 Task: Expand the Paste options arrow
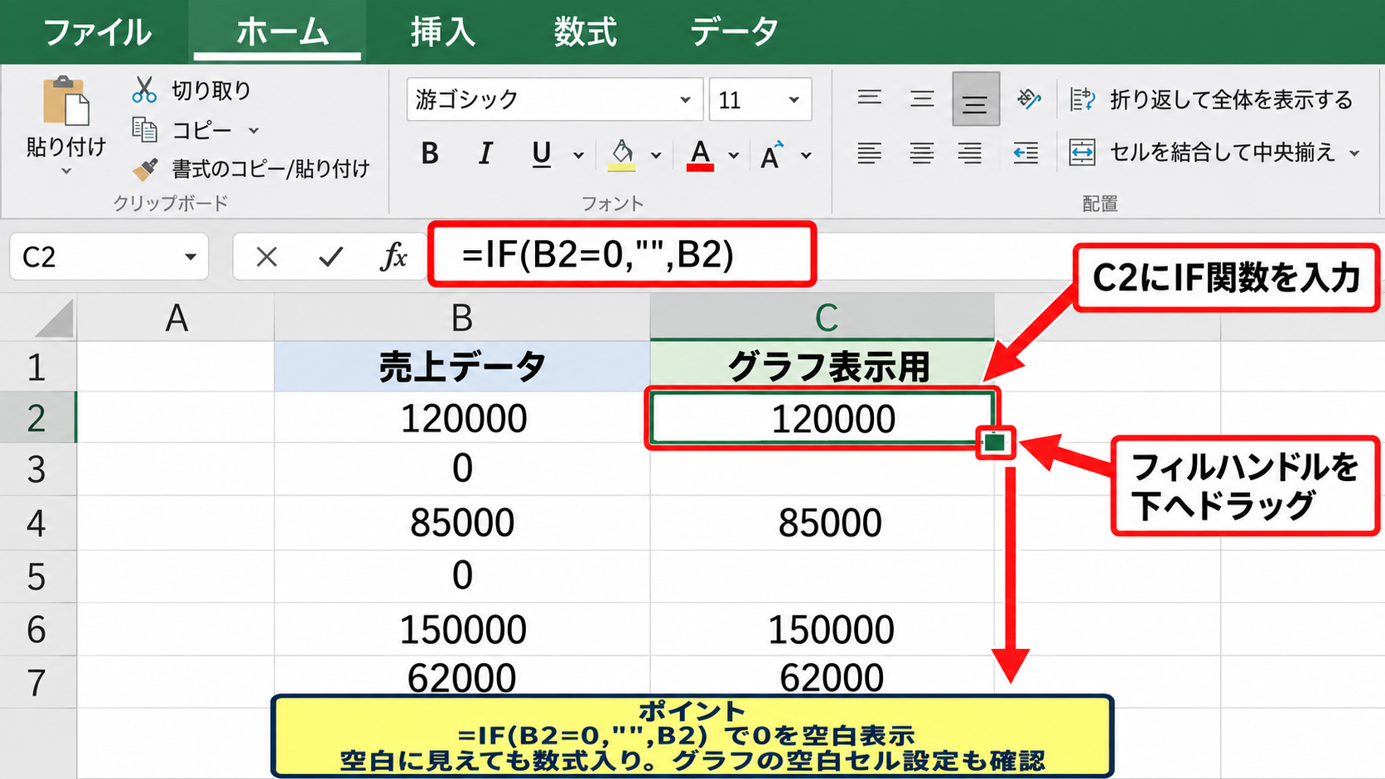point(66,171)
